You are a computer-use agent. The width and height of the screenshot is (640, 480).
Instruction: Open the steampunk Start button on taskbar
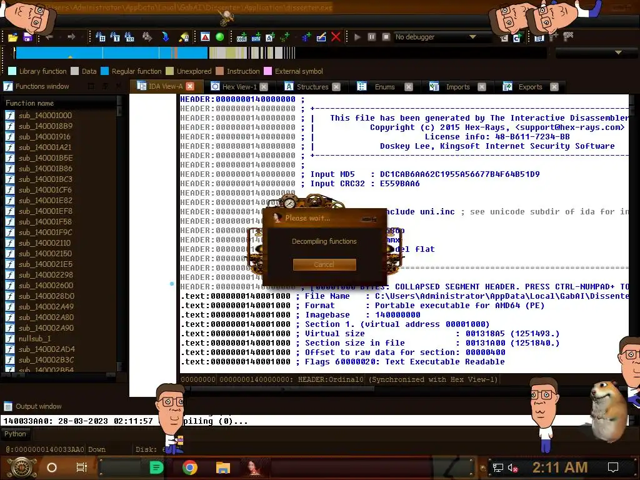coord(22,467)
